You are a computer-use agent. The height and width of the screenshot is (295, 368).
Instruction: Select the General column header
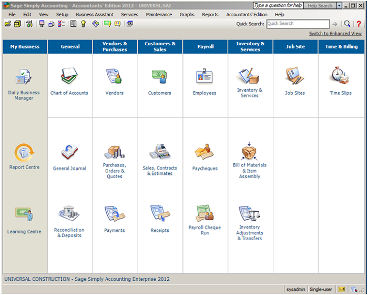pyautogui.click(x=70, y=46)
